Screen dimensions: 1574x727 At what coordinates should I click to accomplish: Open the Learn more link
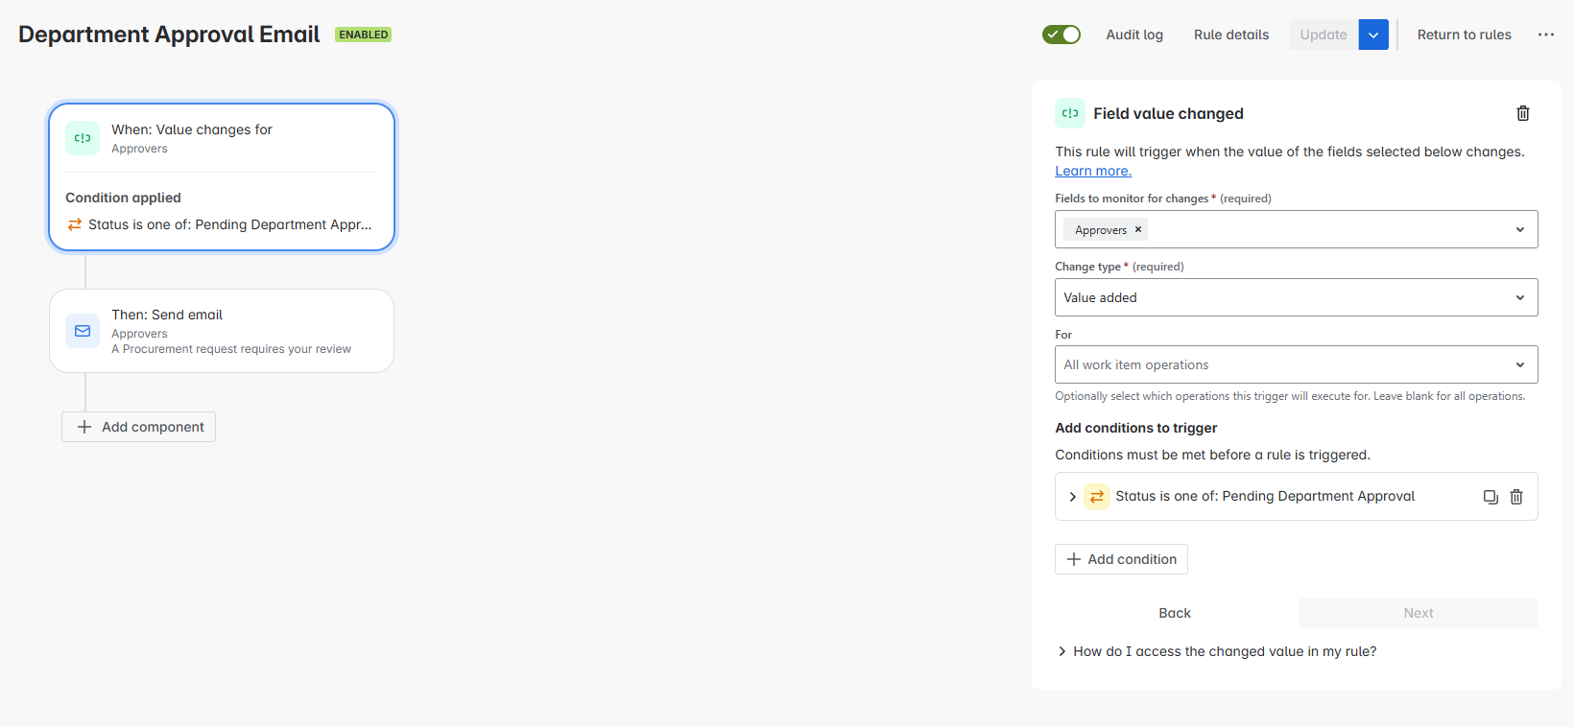tap(1092, 171)
